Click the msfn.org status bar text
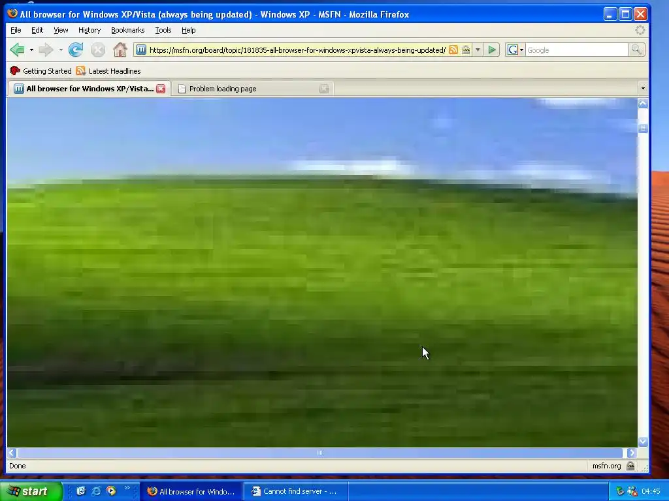The image size is (669, 501). point(606,466)
